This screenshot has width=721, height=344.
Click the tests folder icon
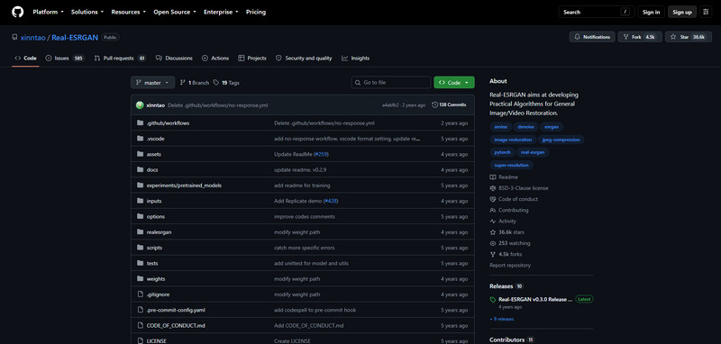coord(141,264)
